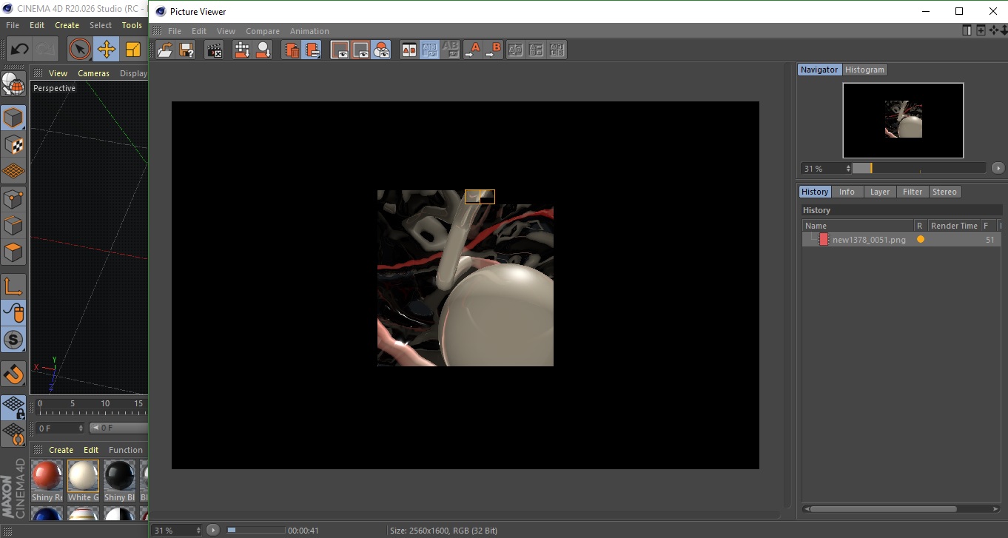
Task: Click the Set as A icon
Action: pyautogui.click(x=473, y=50)
